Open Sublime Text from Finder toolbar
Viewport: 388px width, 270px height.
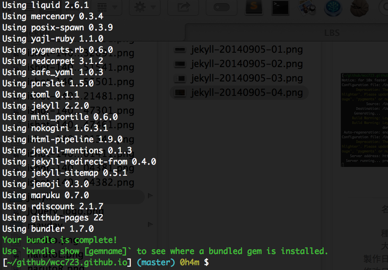click(x=254, y=7)
